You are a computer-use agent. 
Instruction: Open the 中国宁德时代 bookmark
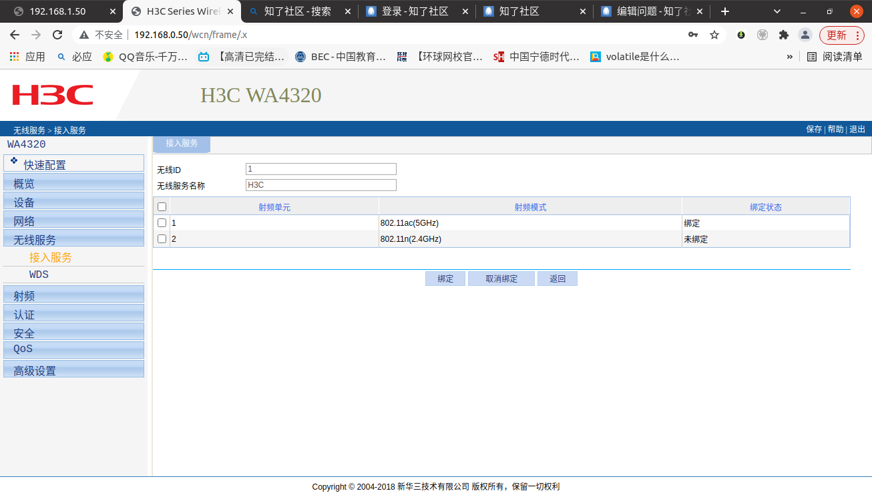tap(536, 57)
